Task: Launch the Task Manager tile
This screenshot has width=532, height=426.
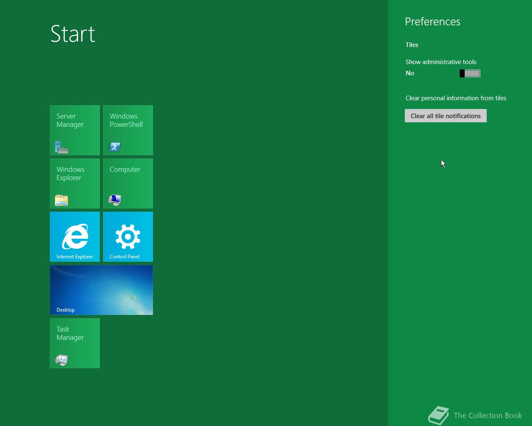Action: click(75, 343)
